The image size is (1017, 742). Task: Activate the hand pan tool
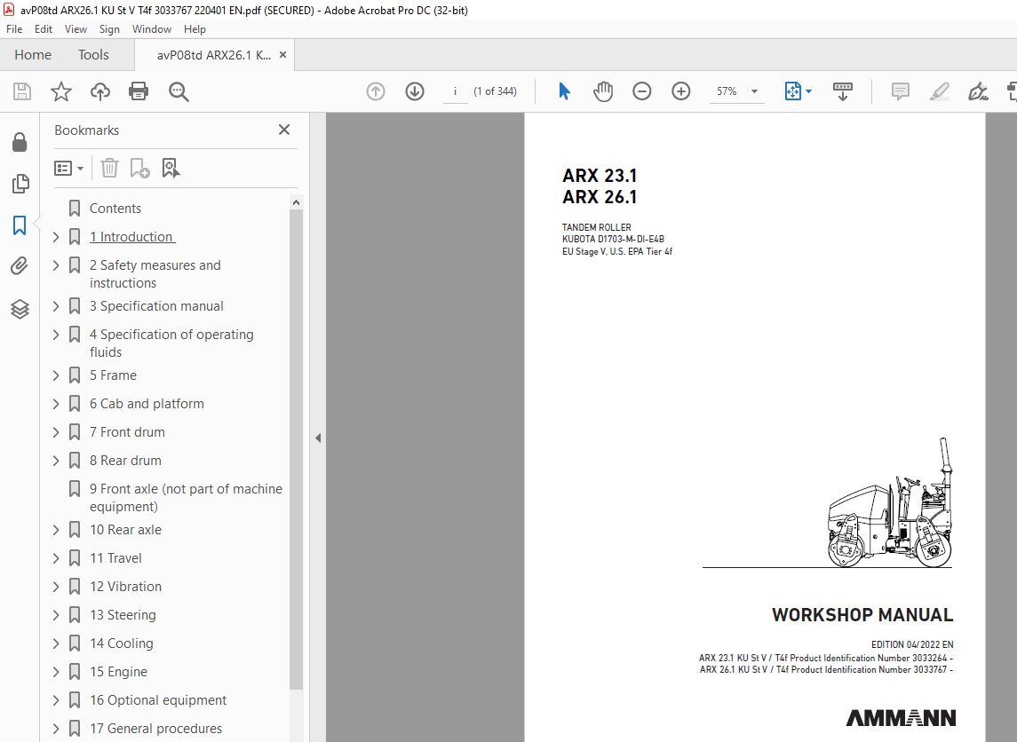[x=603, y=91]
